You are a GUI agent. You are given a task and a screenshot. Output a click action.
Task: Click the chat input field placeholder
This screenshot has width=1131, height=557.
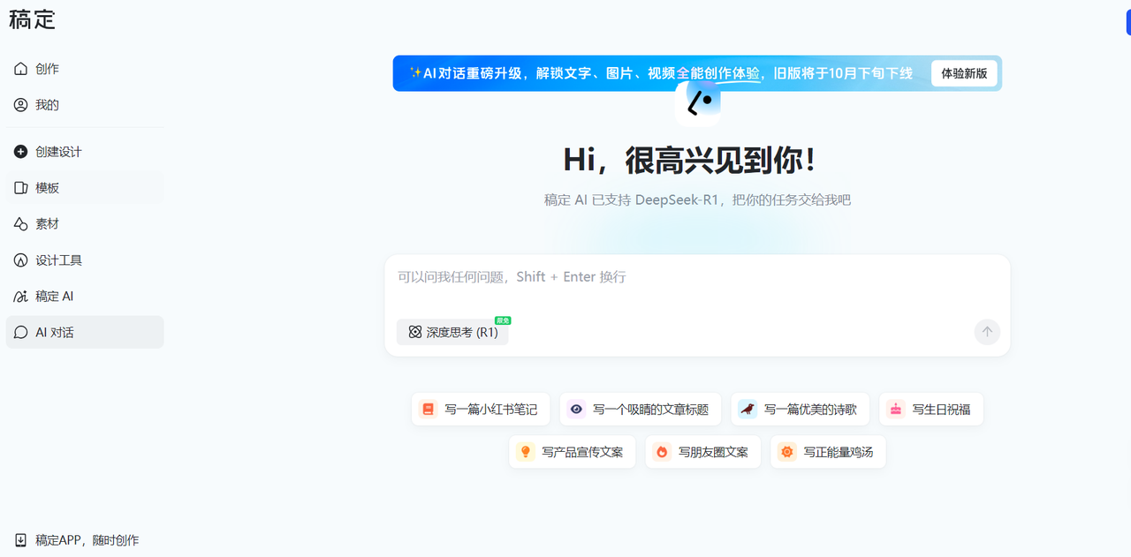pyautogui.click(x=512, y=277)
